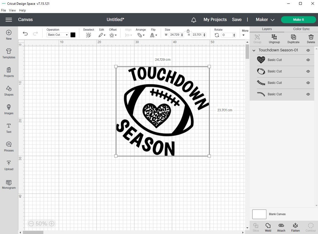318x234 pixels.
Task: Unlock the size aspect ratio
Action: tap(188, 31)
